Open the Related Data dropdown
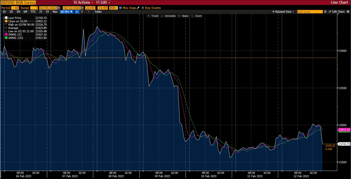The width and height of the screenshot is (351, 179). tap(283, 12)
